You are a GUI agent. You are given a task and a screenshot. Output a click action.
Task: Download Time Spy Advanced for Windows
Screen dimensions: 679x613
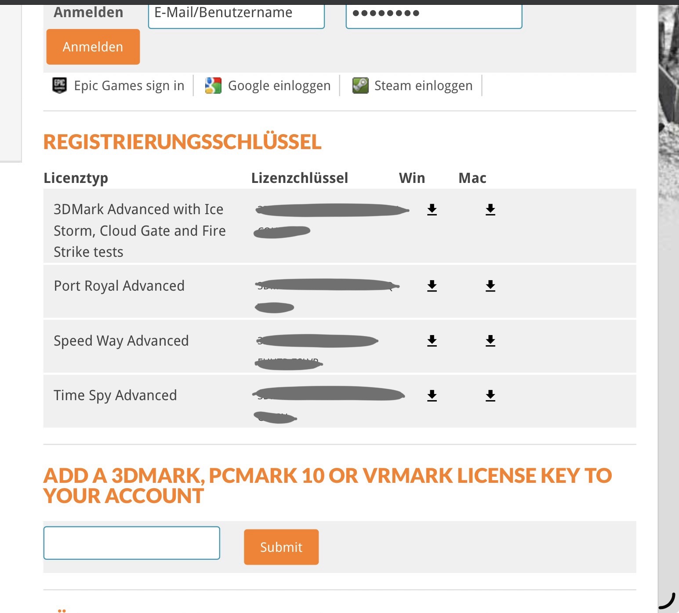[432, 396]
